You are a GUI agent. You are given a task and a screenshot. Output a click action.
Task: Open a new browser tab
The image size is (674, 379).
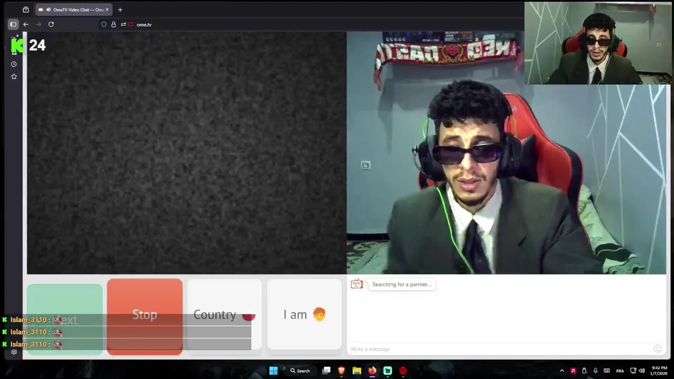(120, 9)
